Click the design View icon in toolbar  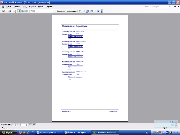[x=3, y=11]
